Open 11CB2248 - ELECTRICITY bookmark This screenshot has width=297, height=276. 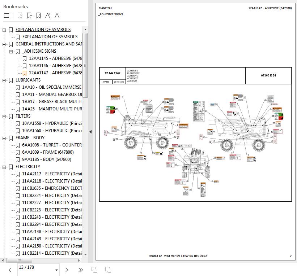tap(52, 217)
